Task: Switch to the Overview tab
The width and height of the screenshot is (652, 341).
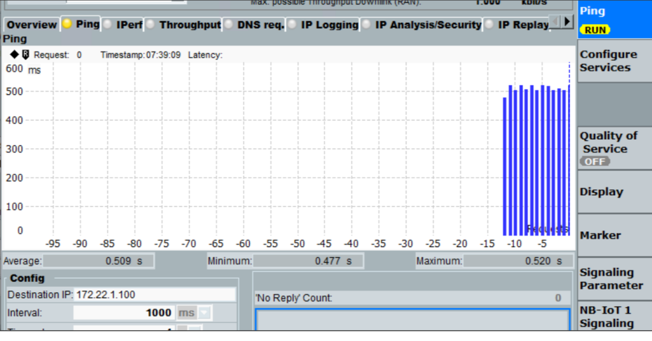Action: pyautogui.click(x=31, y=25)
